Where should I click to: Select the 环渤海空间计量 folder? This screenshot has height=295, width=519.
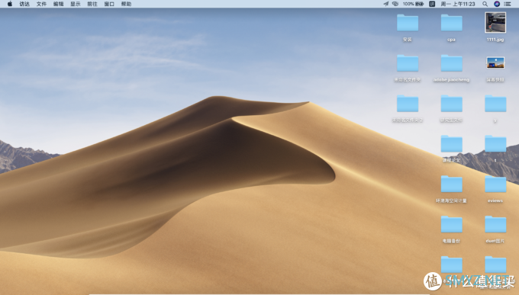coord(452,184)
